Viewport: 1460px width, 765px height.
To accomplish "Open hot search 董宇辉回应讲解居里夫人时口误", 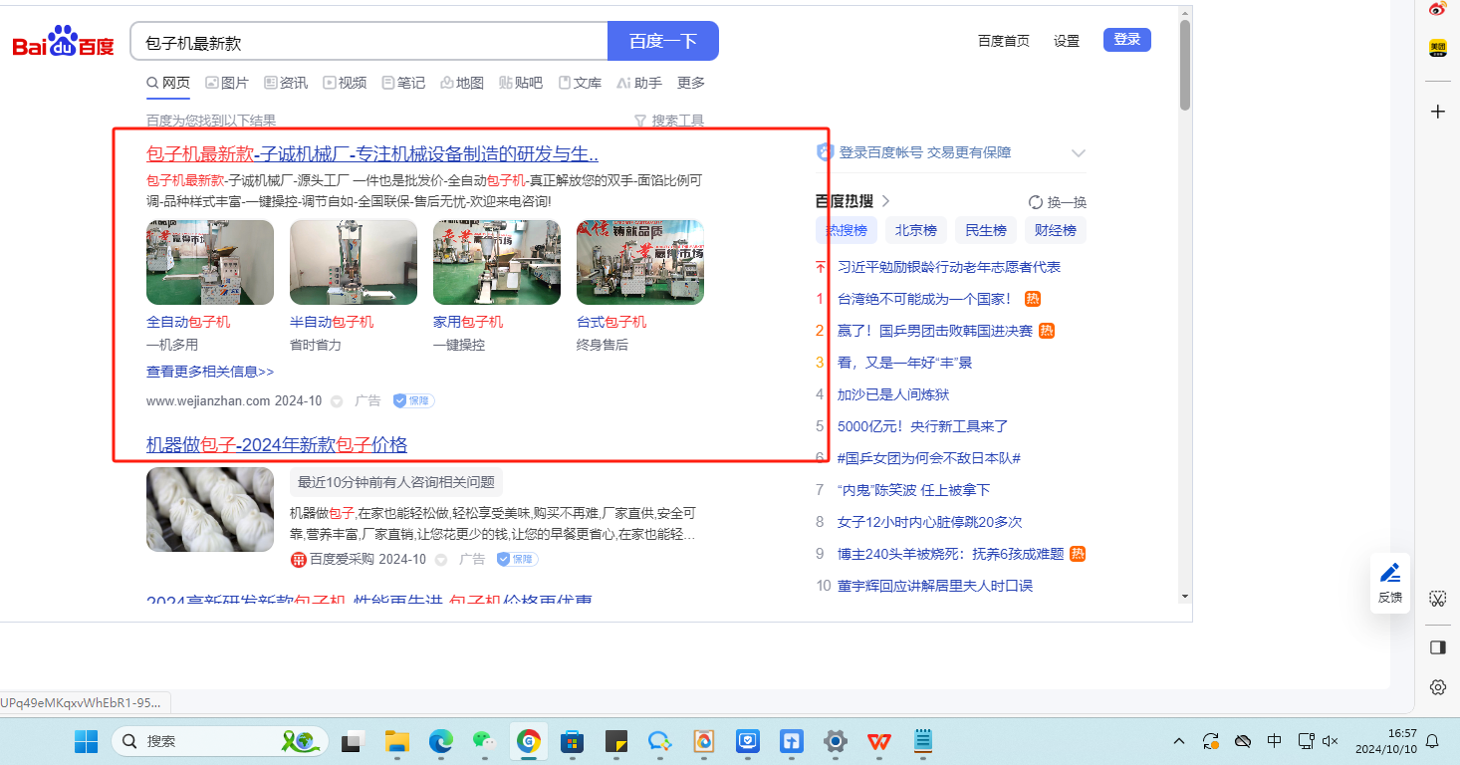I will point(935,586).
